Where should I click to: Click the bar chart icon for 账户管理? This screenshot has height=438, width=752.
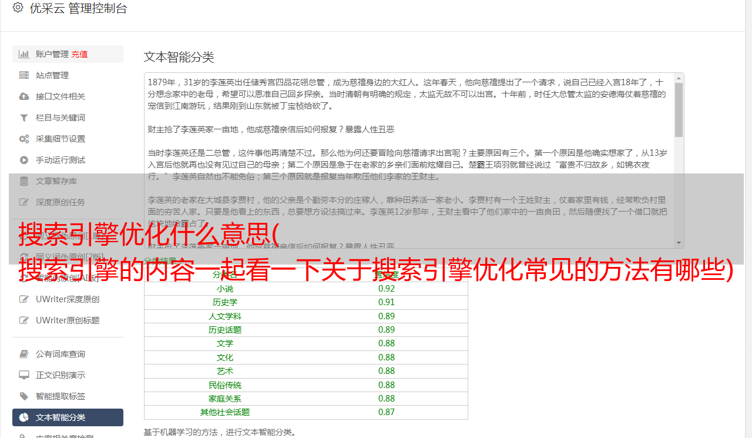[x=24, y=54]
